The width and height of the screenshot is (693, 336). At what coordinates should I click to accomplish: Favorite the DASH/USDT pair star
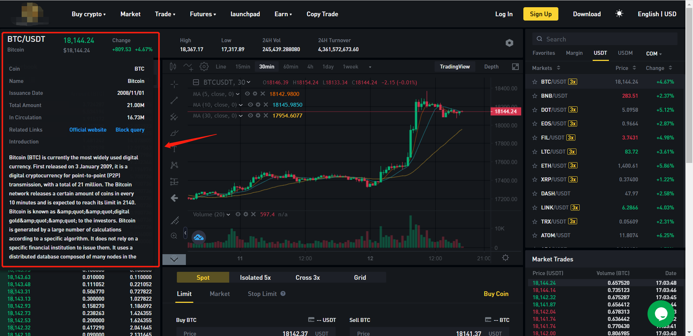click(535, 194)
